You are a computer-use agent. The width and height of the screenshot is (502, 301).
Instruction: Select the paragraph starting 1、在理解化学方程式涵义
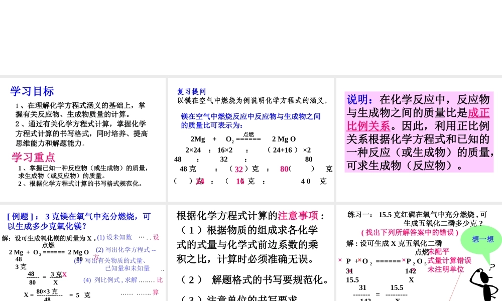pos(80,110)
